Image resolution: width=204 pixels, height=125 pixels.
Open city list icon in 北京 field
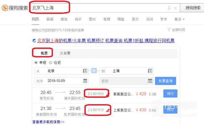[x=85, y=71]
